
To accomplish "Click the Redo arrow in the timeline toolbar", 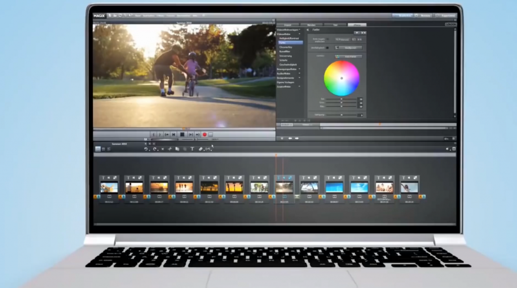I will click(155, 149).
